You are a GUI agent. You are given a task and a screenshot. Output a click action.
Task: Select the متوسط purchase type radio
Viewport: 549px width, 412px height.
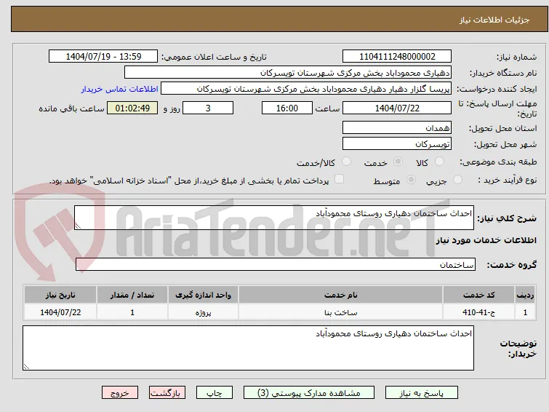coord(411,180)
